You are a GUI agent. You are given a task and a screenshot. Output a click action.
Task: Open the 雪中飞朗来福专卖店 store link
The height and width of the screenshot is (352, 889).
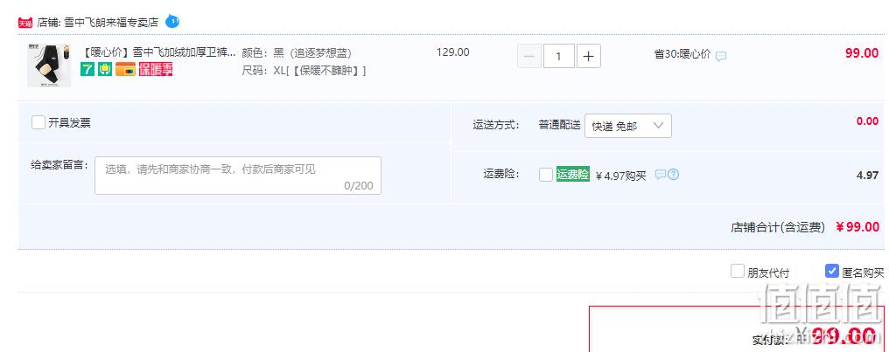coord(110,23)
